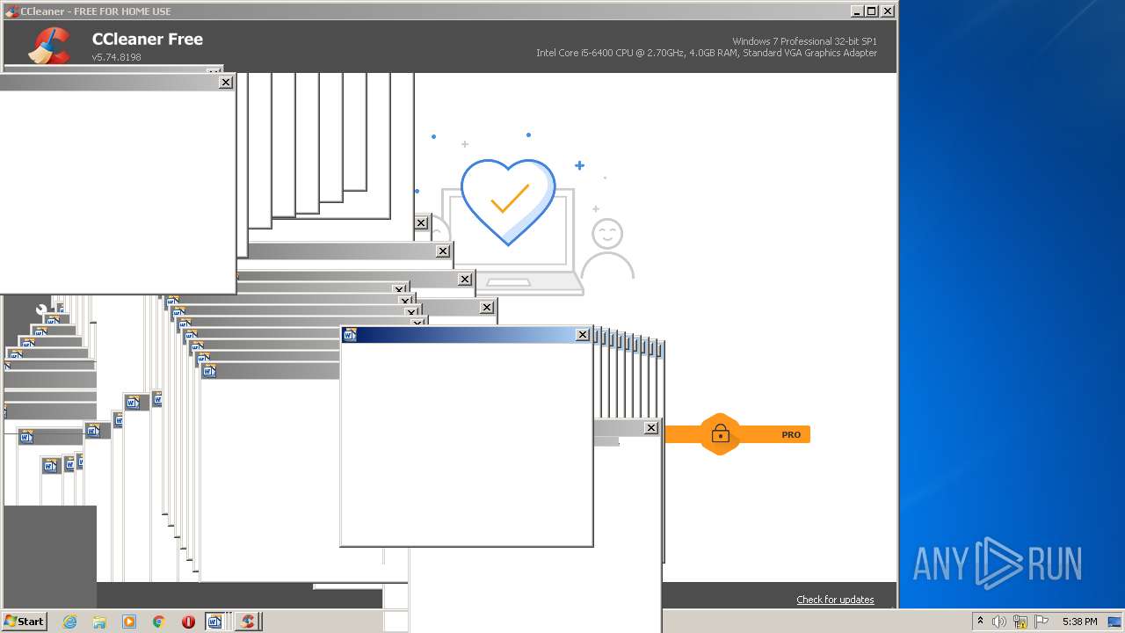
Task: Switch to Microsoft Word taskbar button
Action: click(214, 622)
